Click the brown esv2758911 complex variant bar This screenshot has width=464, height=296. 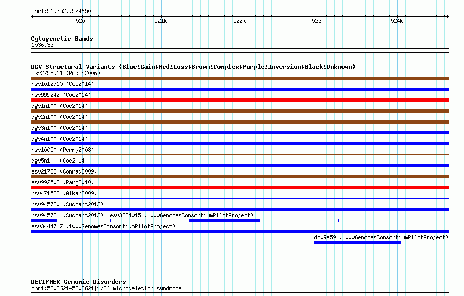(240, 78)
